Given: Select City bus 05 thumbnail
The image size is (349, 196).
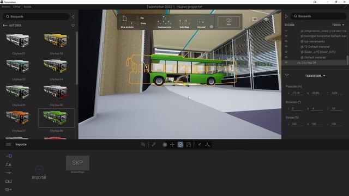Looking at the screenshot, I should 19,93.
